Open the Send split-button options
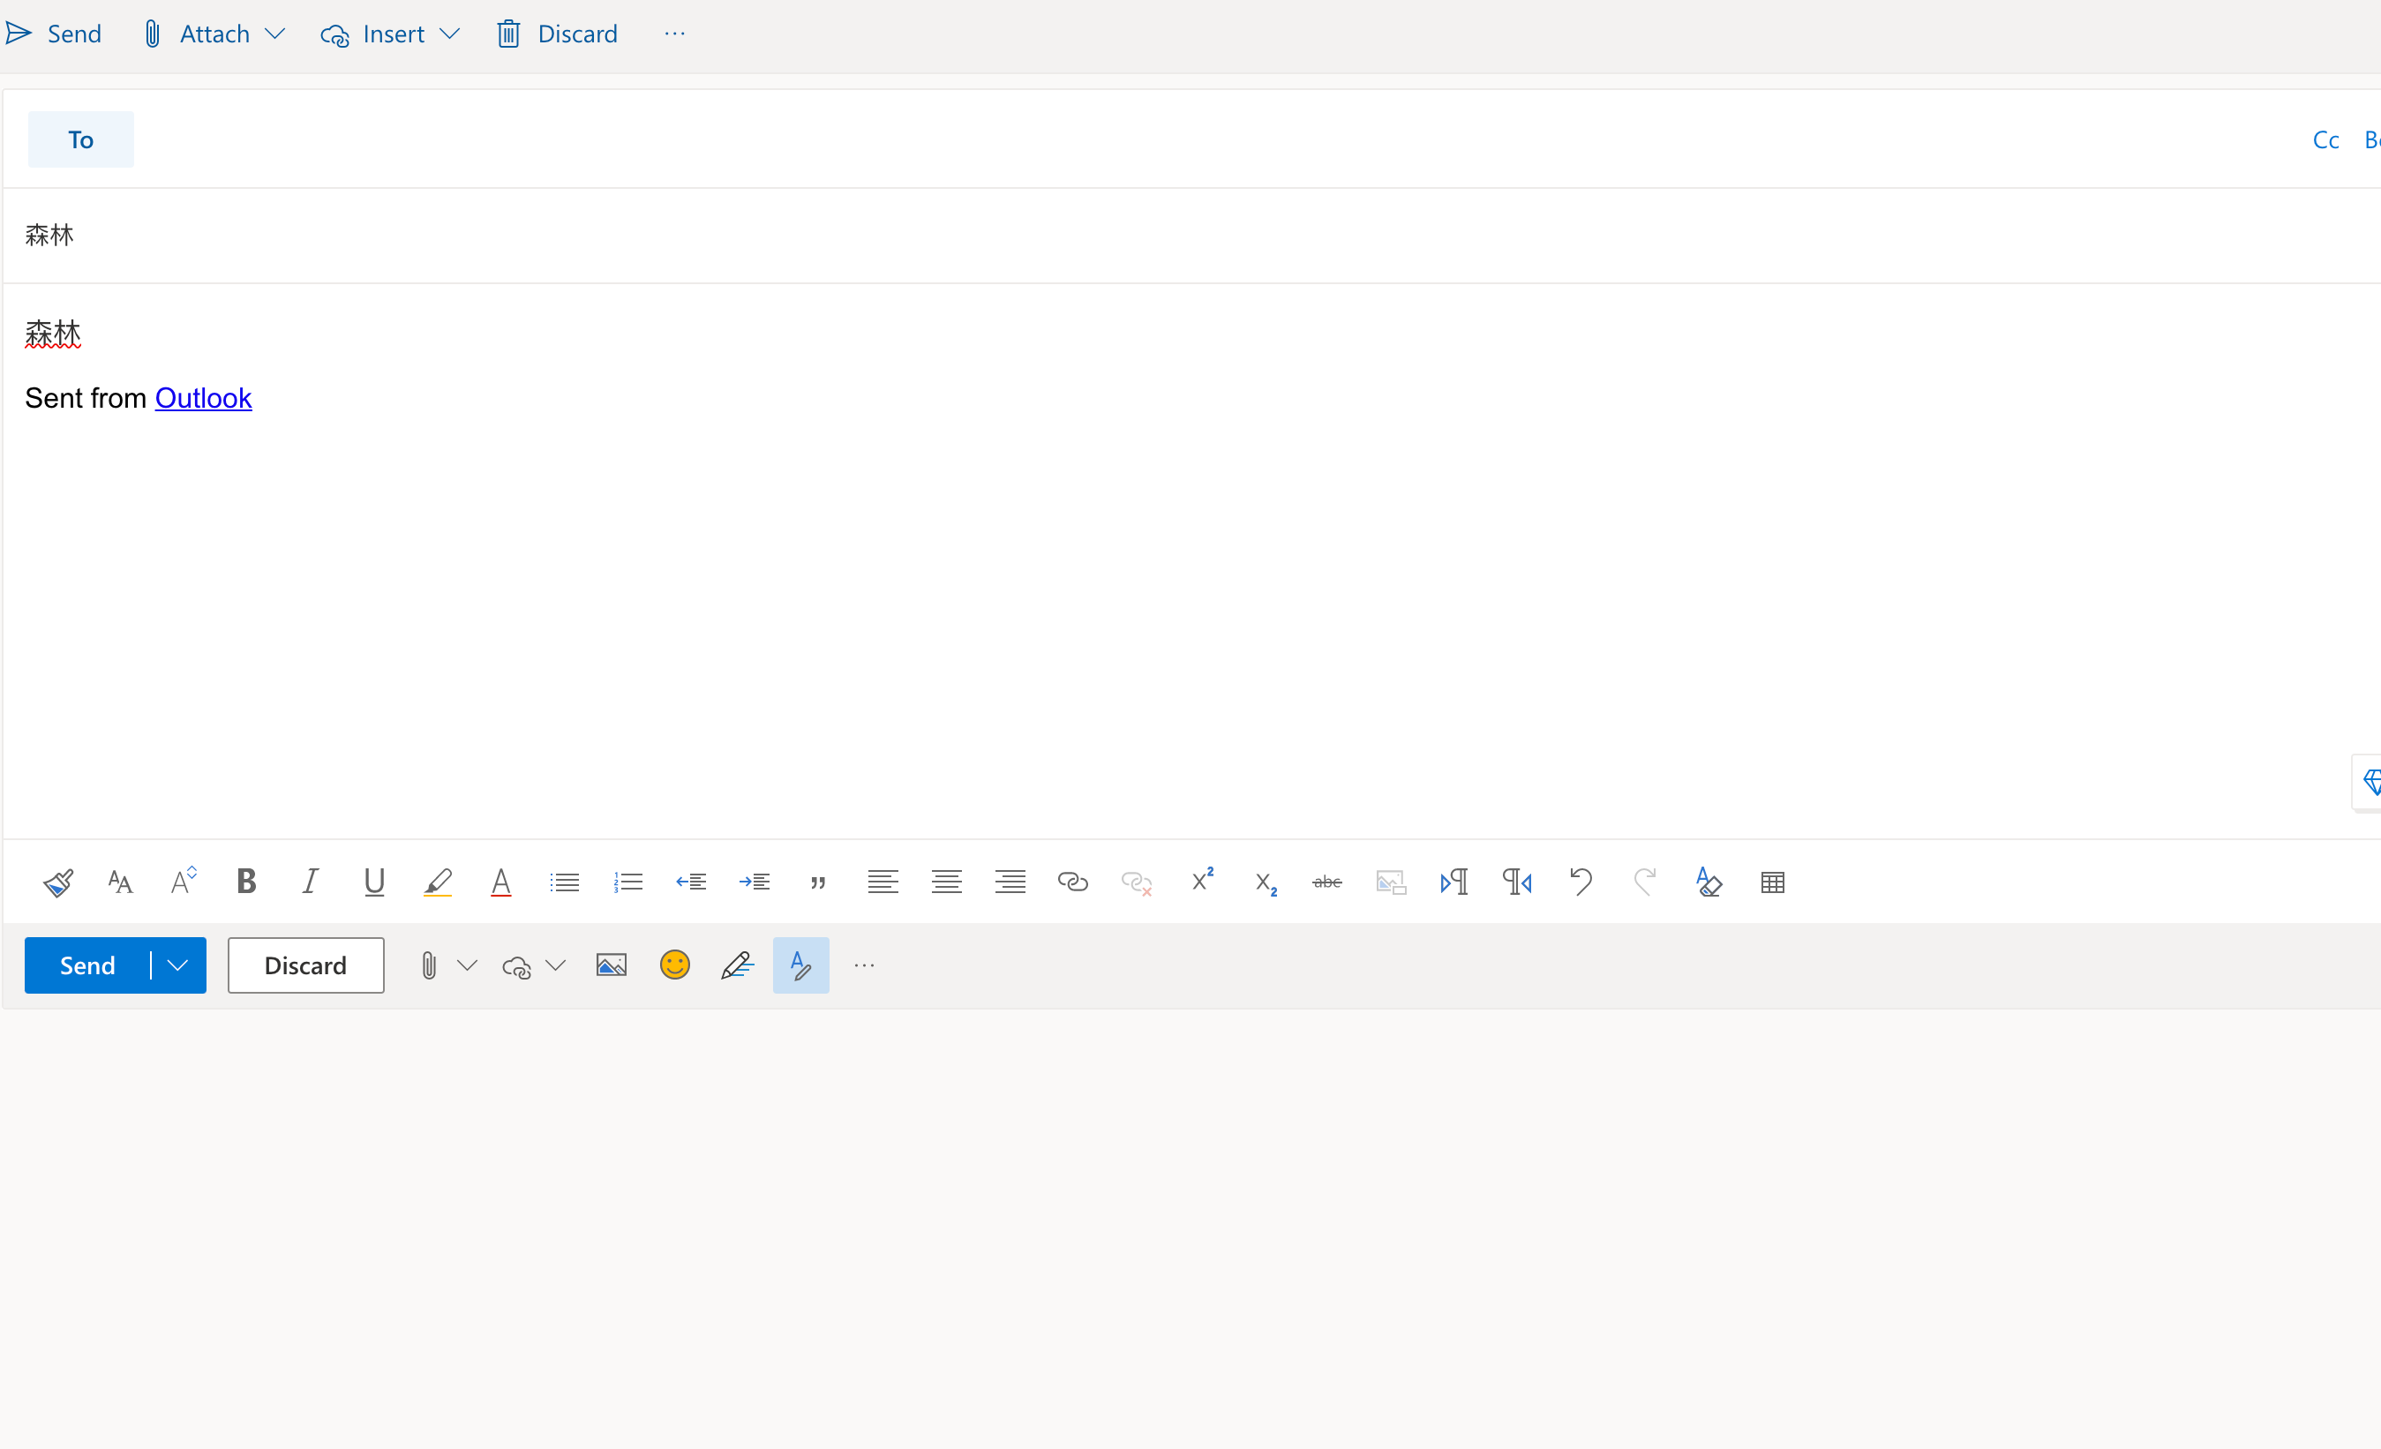The height and width of the screenshot is (1449, 2381). (177, 964)
